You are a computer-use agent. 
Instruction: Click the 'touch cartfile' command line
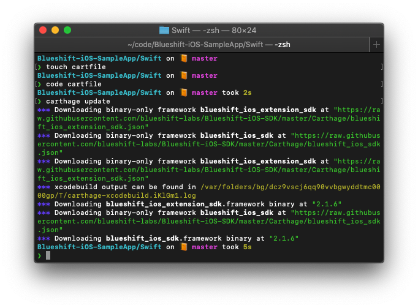(76, 67)
